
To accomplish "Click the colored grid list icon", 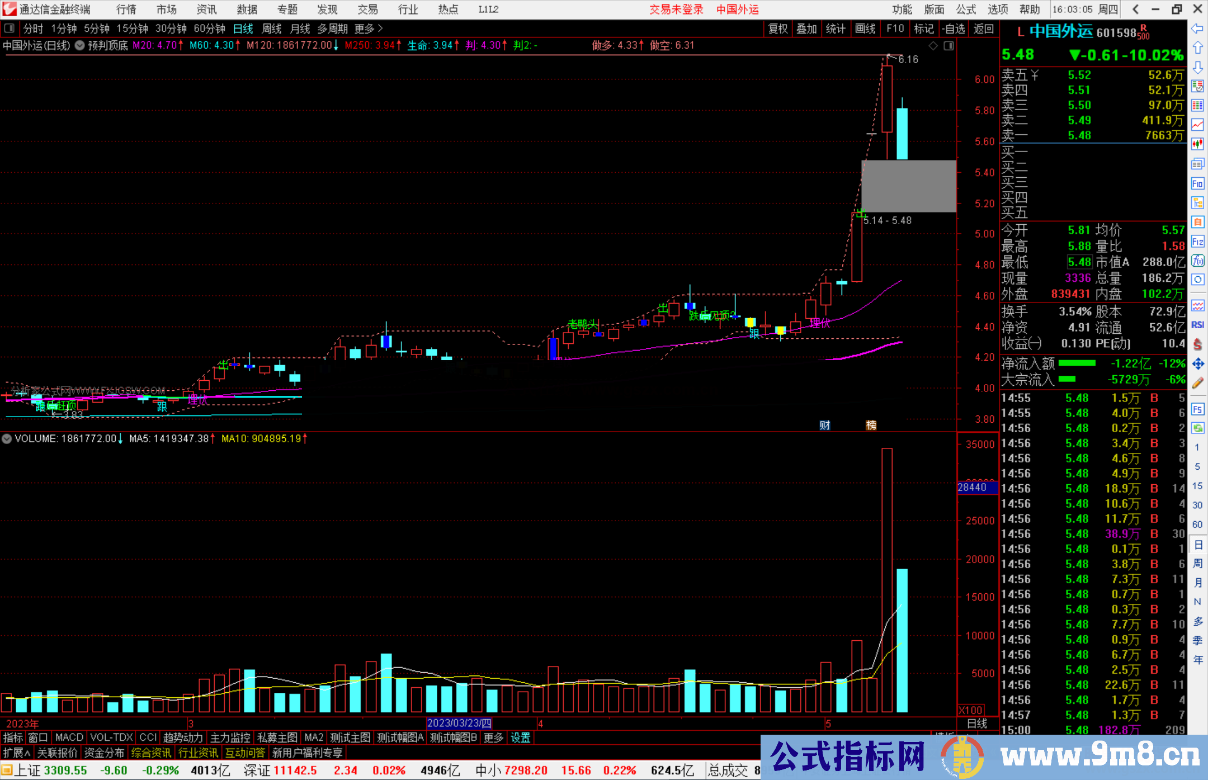I will pos(1197,106).
